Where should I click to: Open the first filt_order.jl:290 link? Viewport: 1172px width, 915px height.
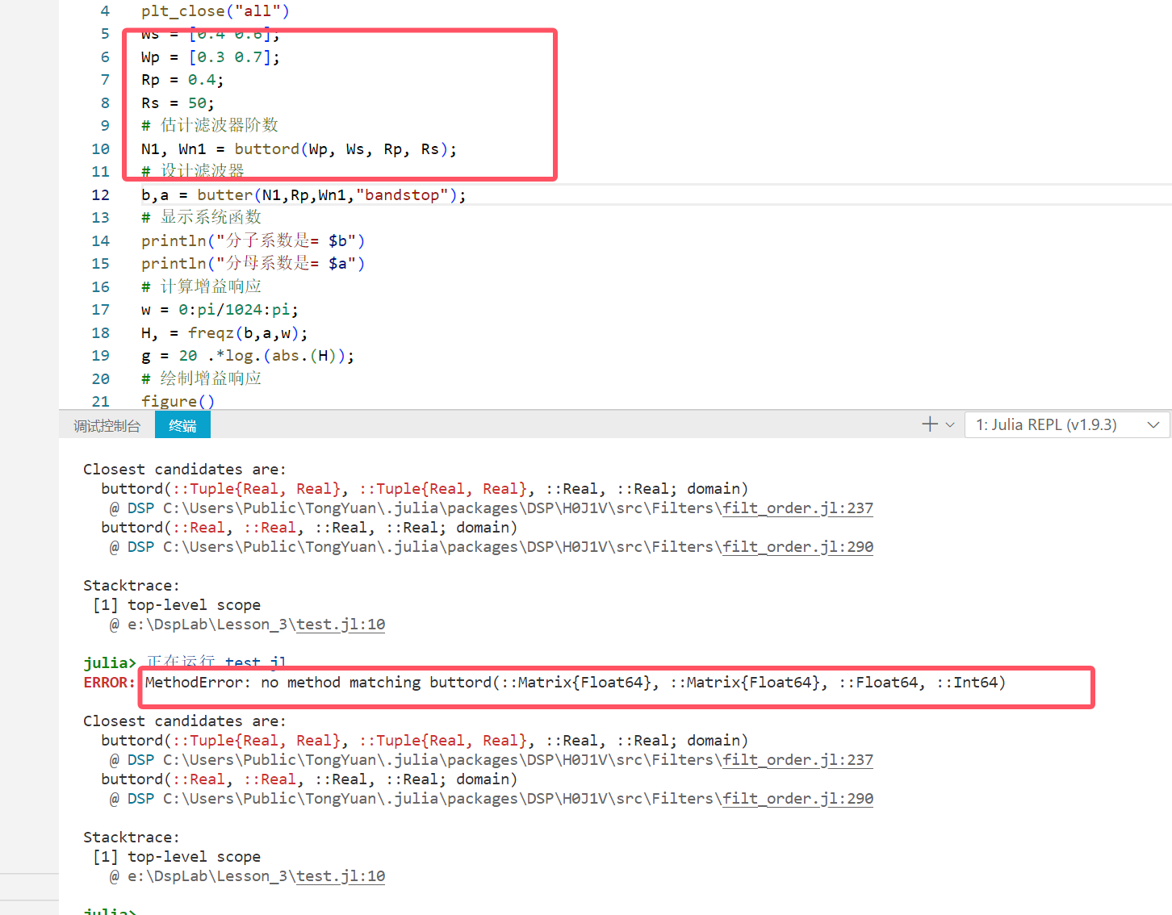click(x=797, y=547)
